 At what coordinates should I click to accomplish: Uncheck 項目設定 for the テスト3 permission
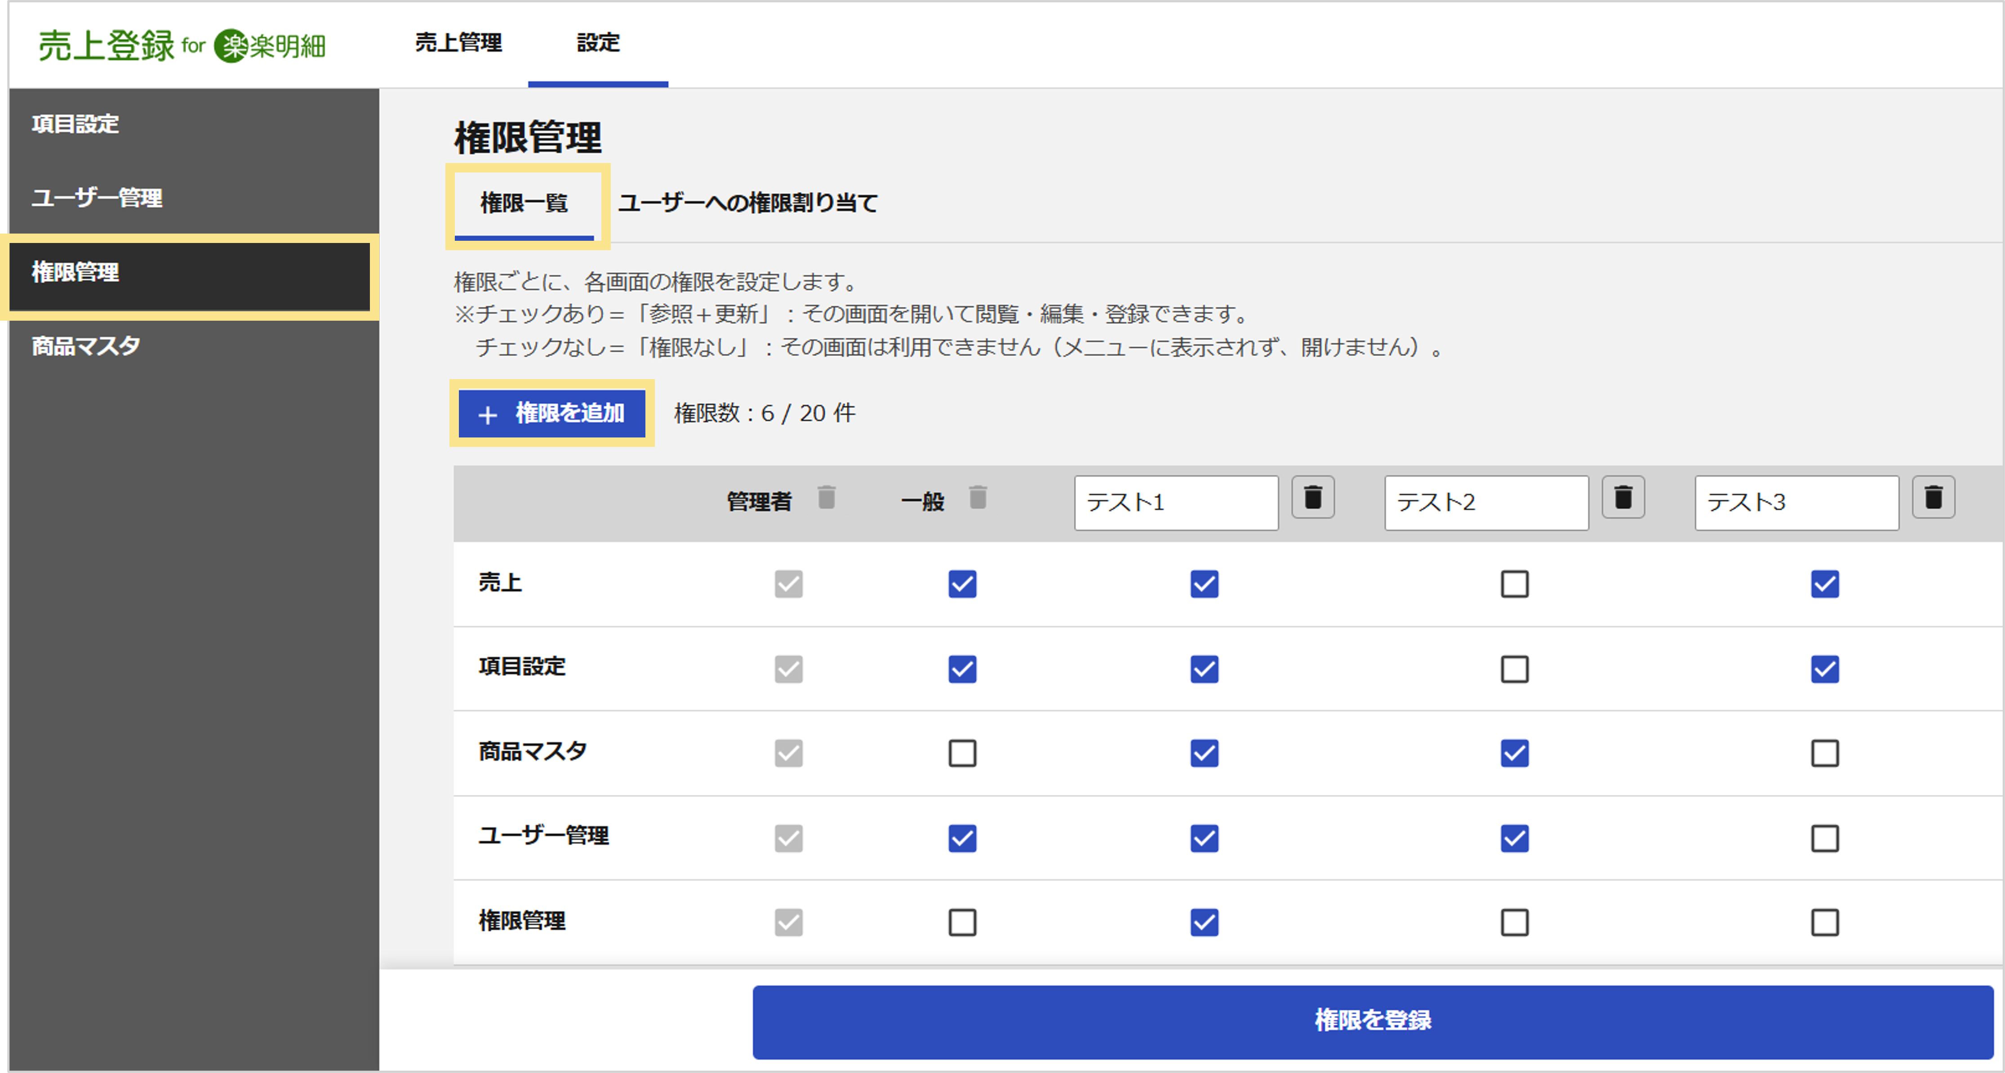coord(1825,669)
